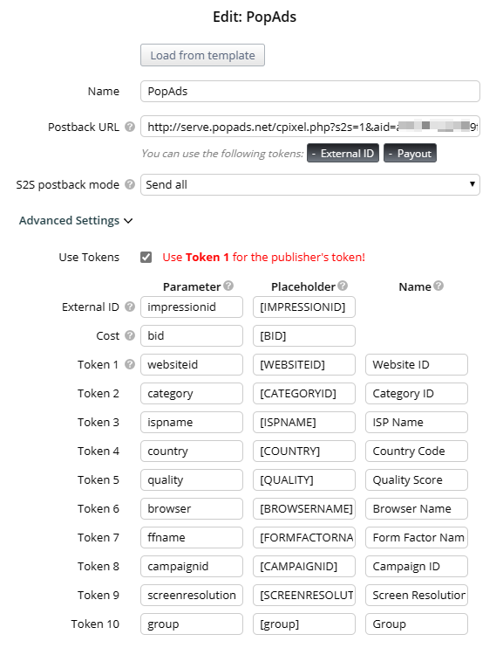Click Load from template button

(x=202, y=55)
